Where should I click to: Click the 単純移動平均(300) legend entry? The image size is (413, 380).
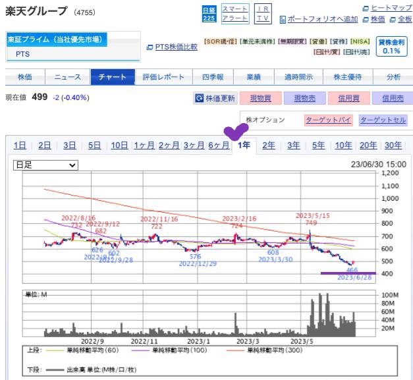(265, 350)
